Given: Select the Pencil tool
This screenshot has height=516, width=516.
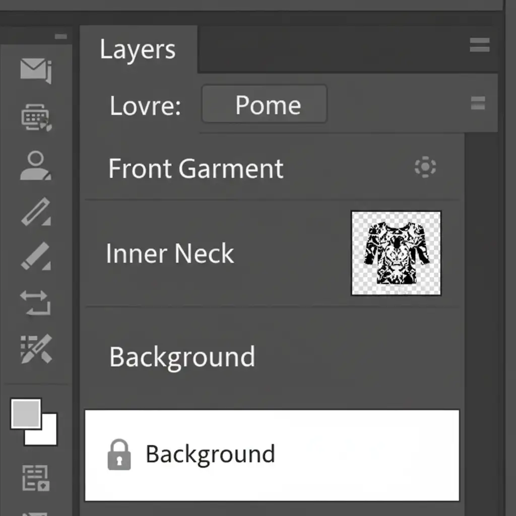Looking at the screenshot, I should pos(36,212).
